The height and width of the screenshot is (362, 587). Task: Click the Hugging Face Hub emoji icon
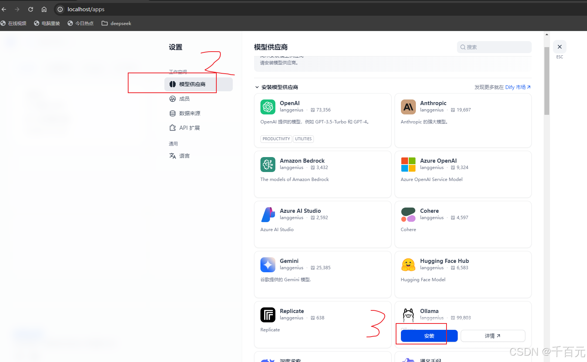408,265
